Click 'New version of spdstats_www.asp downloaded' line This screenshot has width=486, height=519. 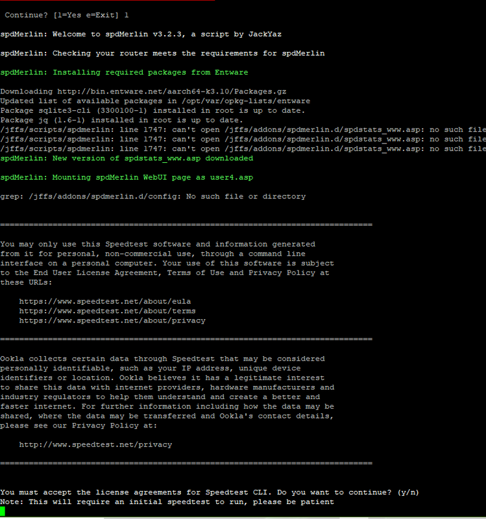pyautogui.click(x=127, y=158)
